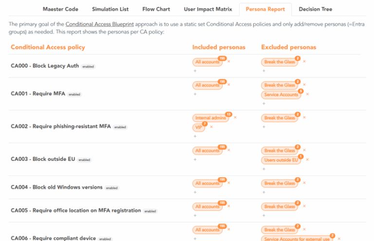Remove Users outside EU from CA003 exclusions
Image resolution: width=374 pixels, height=241 pixels.
click(x=307, y=160)
